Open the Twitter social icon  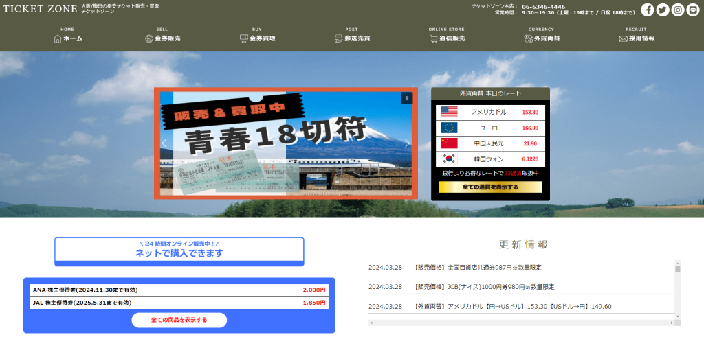pyautogui.click(x=663, y=10)
